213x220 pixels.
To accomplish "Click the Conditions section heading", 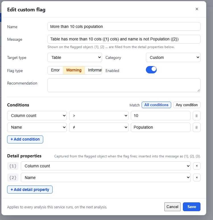I will coord(18,105).
